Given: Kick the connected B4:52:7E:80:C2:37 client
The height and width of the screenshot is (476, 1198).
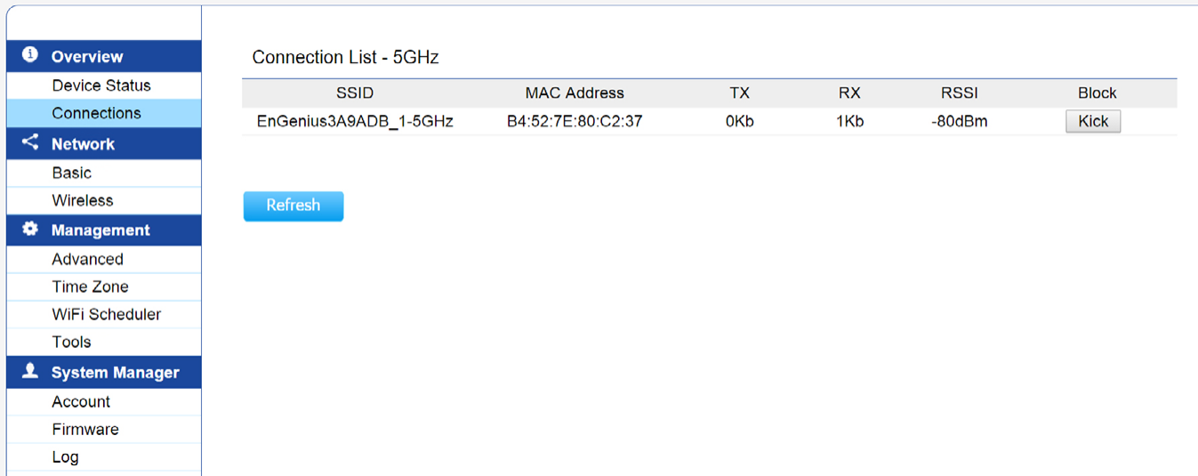Looking at the screenshot, I should coord(1093,122).
